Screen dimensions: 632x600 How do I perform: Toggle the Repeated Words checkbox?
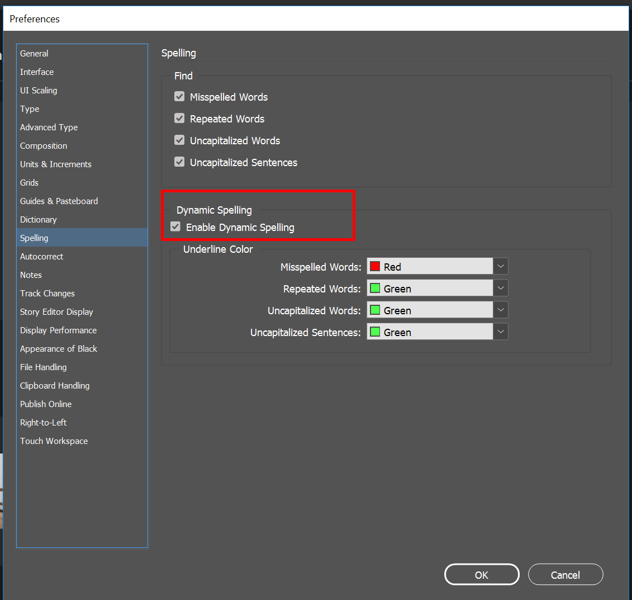pos(179,118)
